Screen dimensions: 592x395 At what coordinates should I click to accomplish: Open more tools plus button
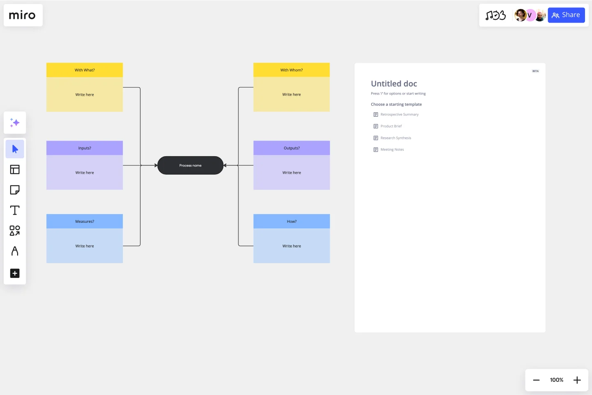pos(15,273)
